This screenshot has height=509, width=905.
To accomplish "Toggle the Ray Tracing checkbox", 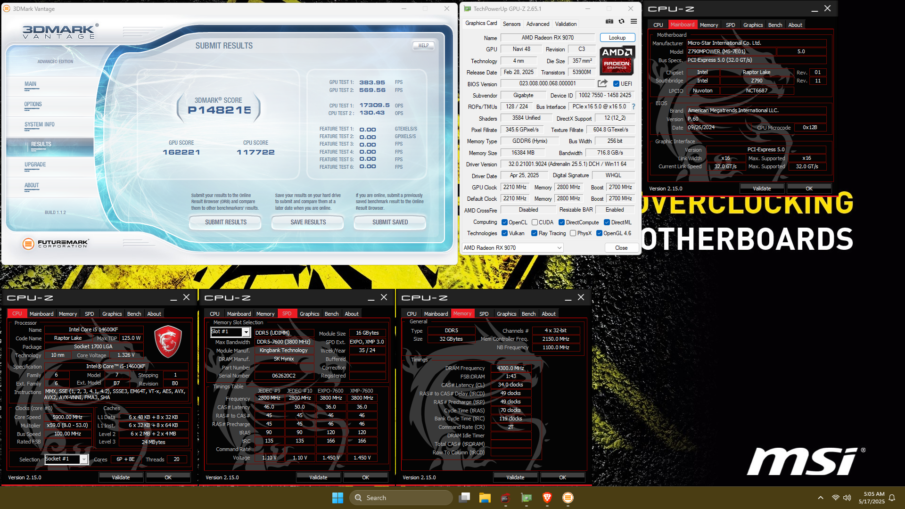I will click(x=534, y=233).
